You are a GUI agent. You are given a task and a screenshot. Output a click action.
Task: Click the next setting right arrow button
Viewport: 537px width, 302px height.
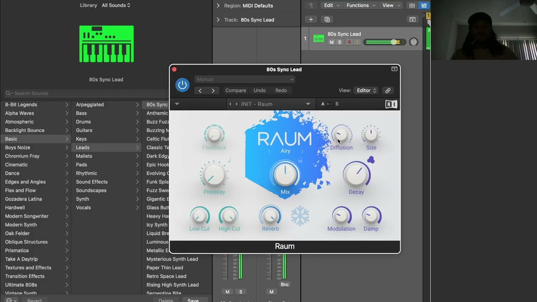[x=213, y=91]
